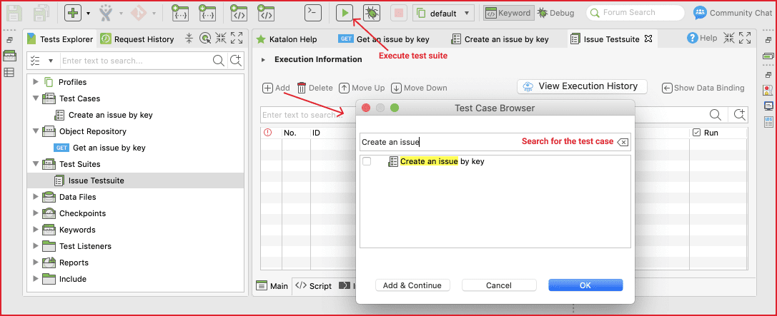
Task: Click Move Up button
Action: [x=362, y=88]
